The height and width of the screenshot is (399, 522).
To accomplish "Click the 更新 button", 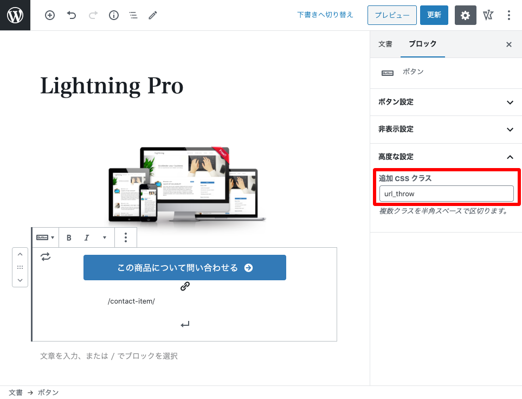I will pyautogui.click(x=434, y=15).
